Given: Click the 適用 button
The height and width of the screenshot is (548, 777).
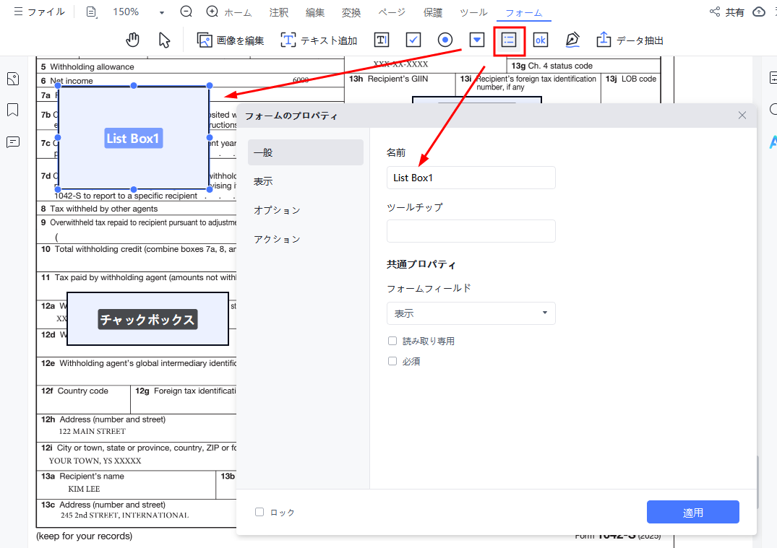Looking at the screenshot, I should (692, 512).
